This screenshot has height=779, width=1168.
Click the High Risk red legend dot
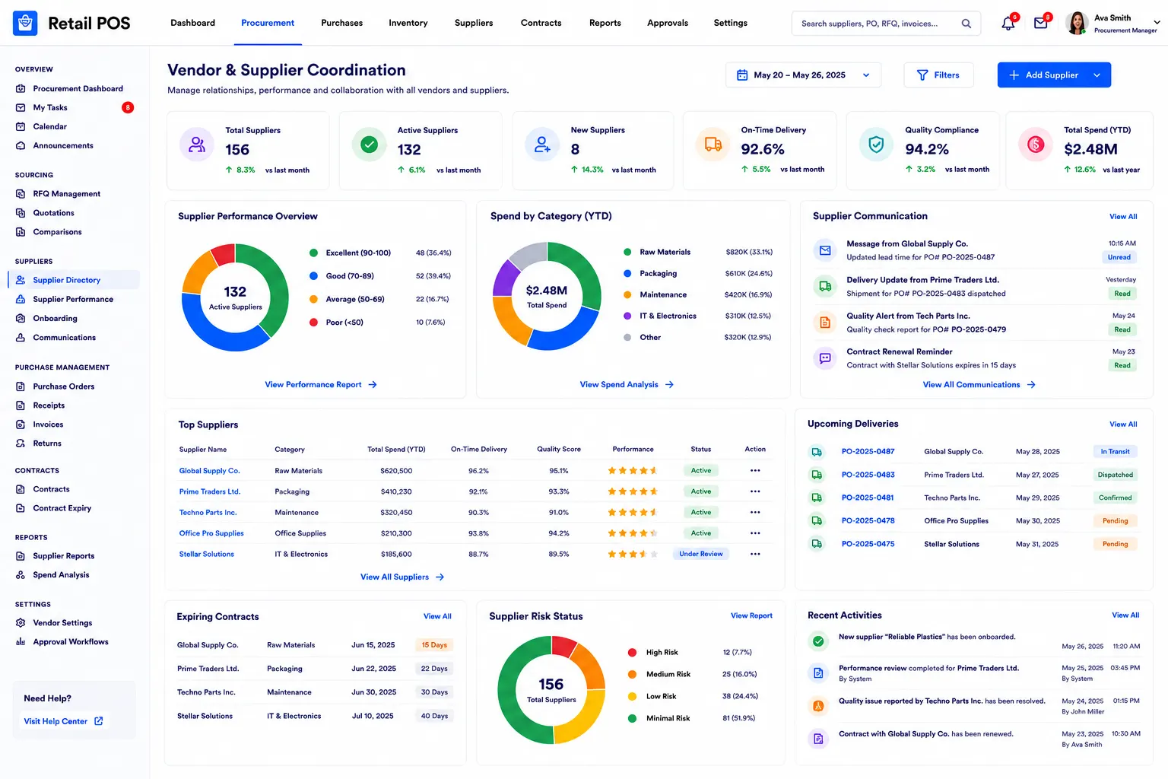click(x=632, y=653)
